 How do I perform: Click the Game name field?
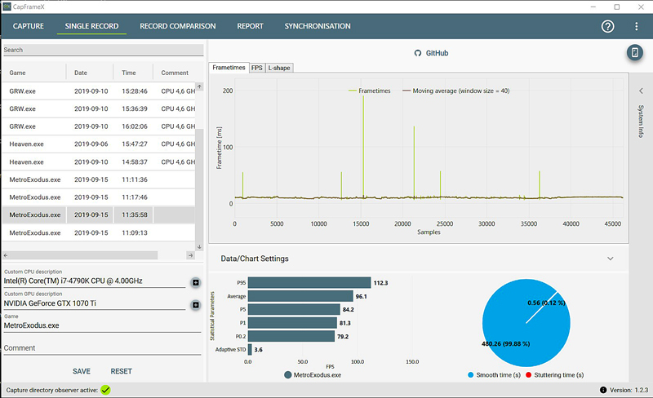(x=103, y=325)
